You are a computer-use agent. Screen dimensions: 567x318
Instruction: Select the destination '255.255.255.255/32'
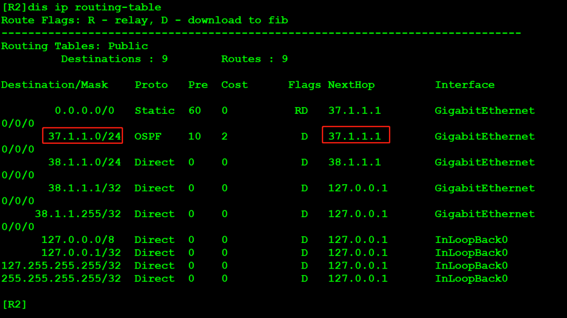61,279
